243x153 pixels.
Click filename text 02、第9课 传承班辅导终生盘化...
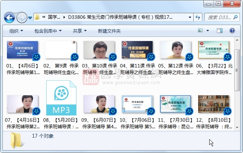(x=61, y=69)
